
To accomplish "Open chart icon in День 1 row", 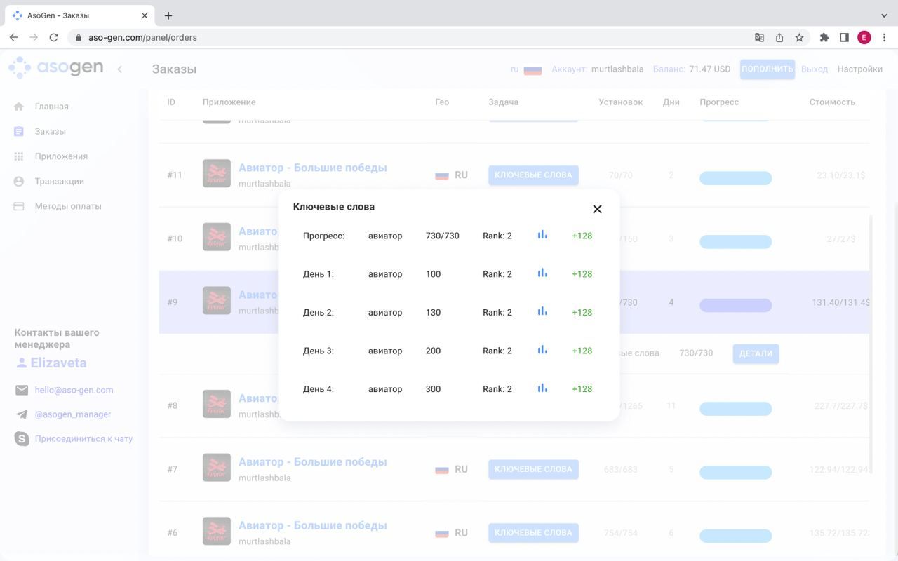I will coord(542,273).
